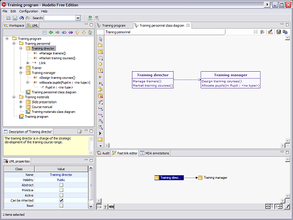Click the save floppy disk icon in main toolbar
The image size is (293, 220).
pyautogui.click(x=15, y=18)
